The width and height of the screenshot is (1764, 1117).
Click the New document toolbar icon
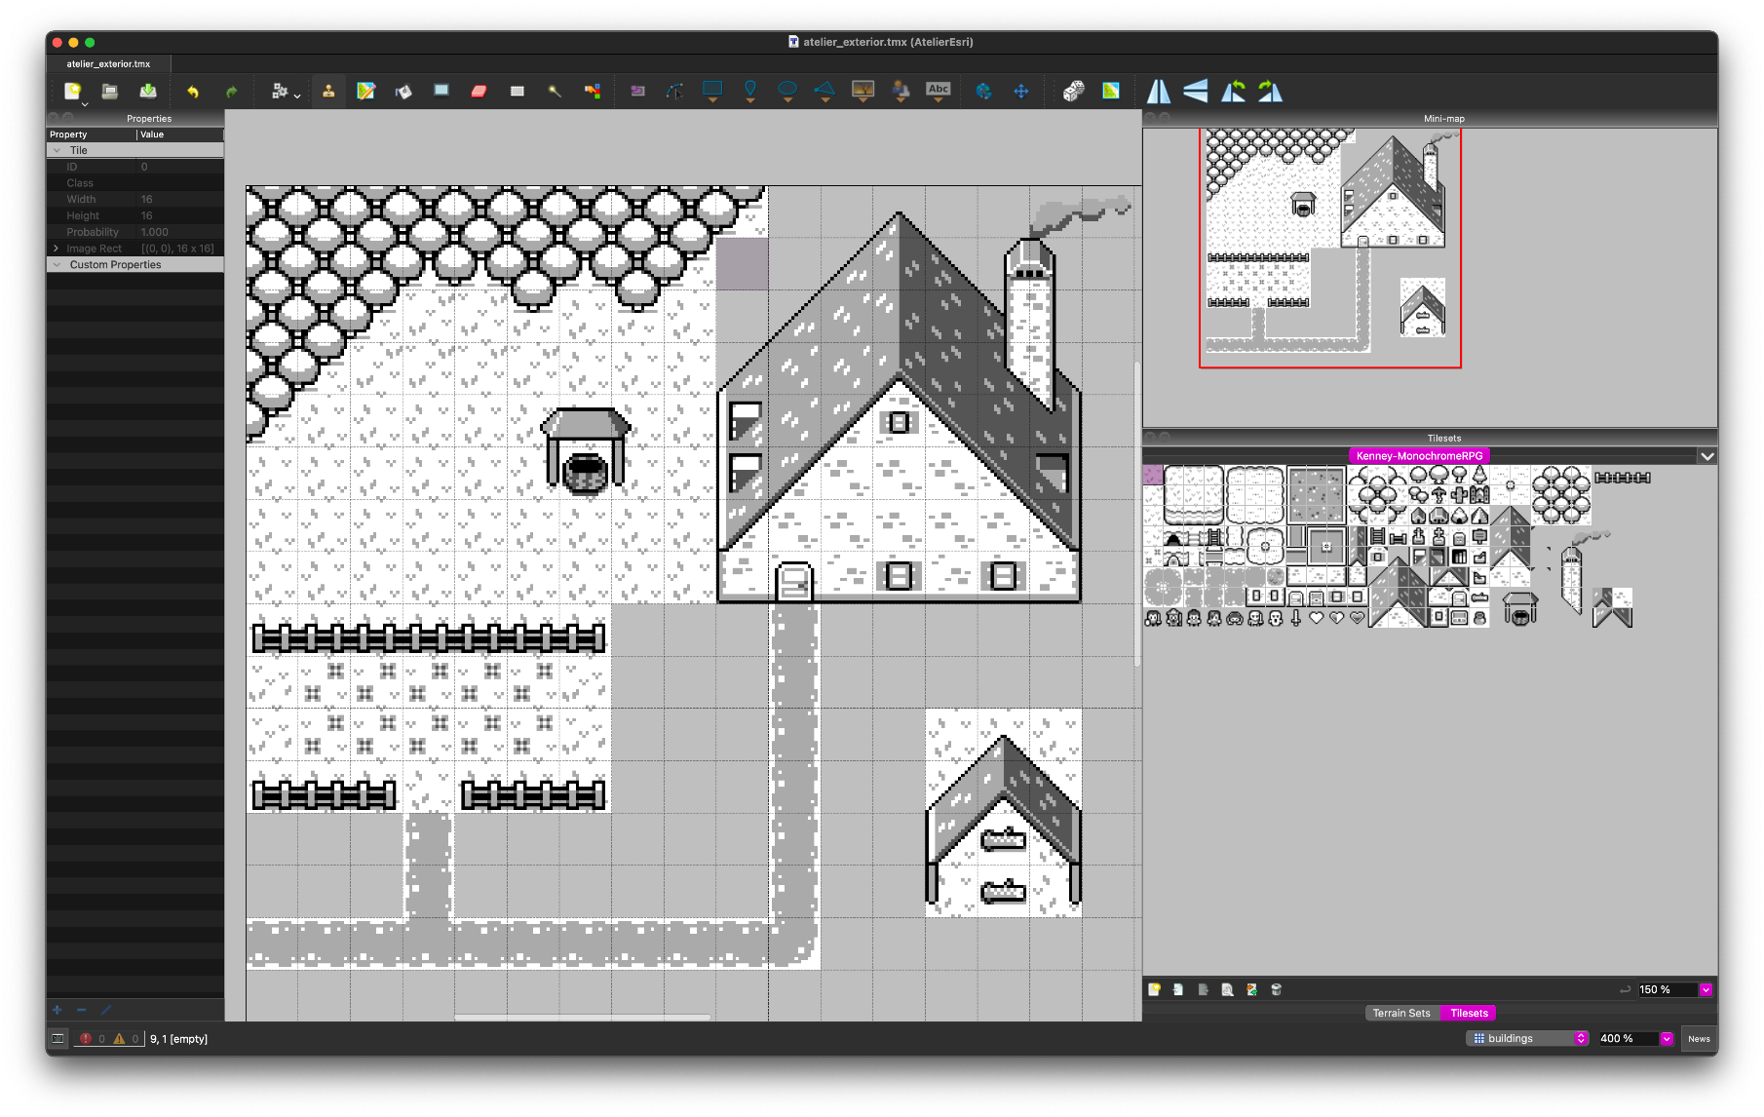point(72,91)
